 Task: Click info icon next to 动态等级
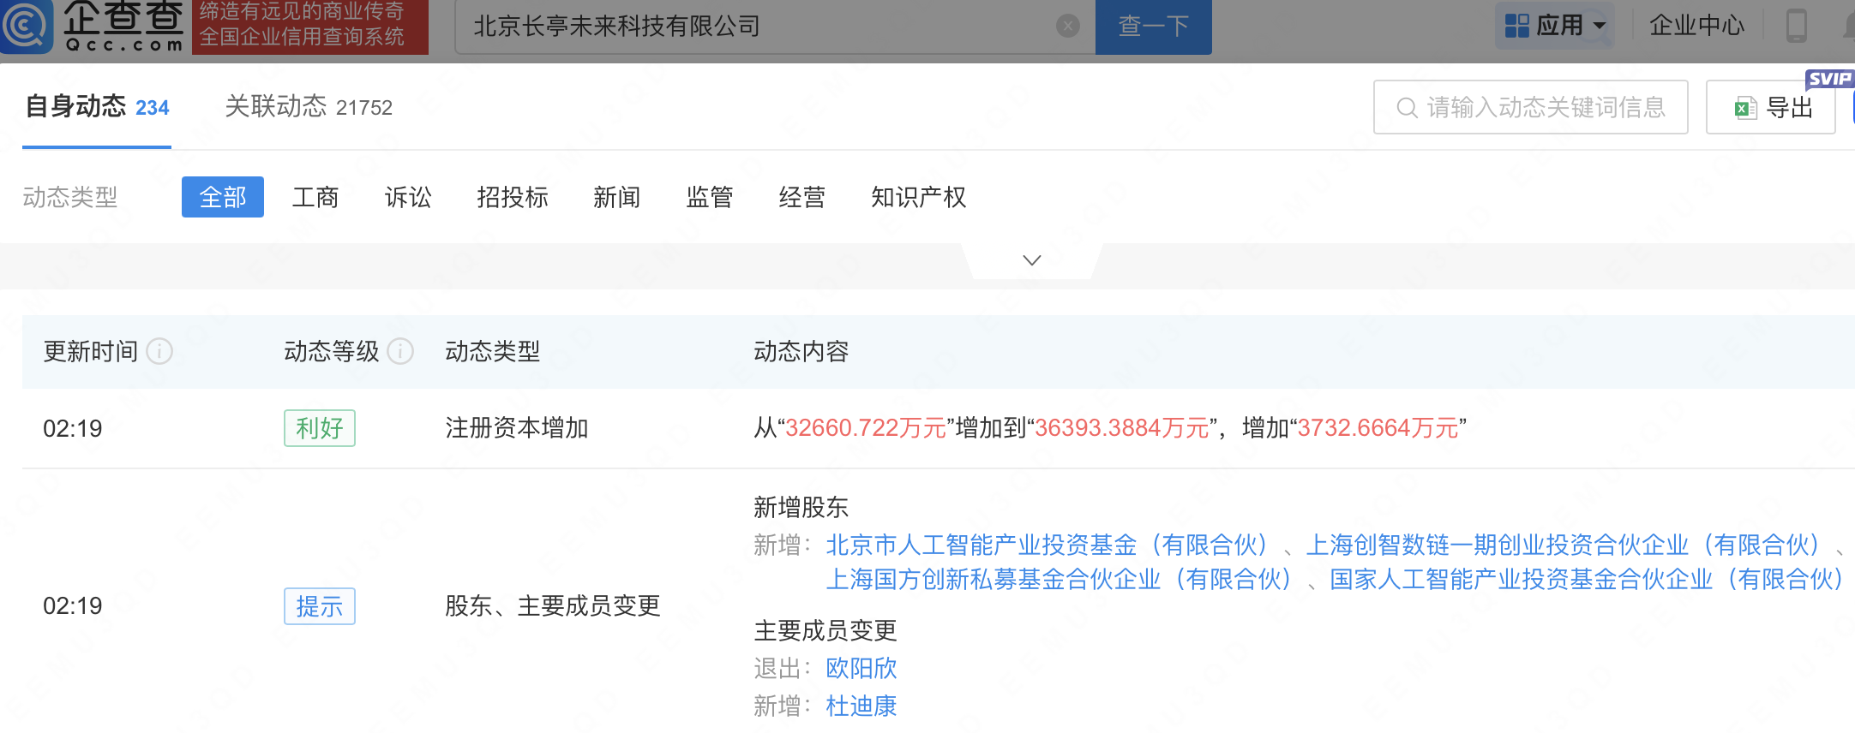click(x=400, y=351)
